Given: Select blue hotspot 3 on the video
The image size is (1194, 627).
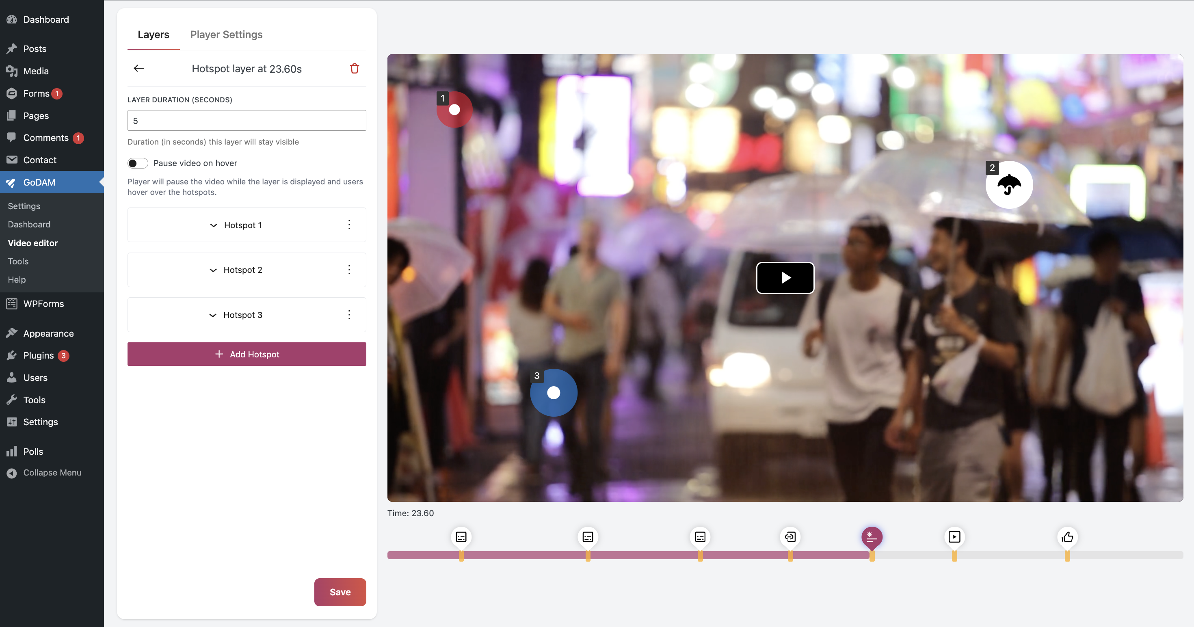Looking at the screenshot, I should click(554, 393).
